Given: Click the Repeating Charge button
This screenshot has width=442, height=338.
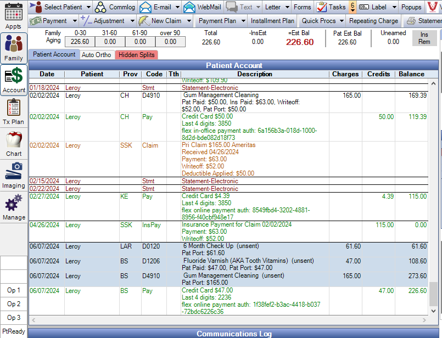Looking at the screenshot, I should point(373,21).
